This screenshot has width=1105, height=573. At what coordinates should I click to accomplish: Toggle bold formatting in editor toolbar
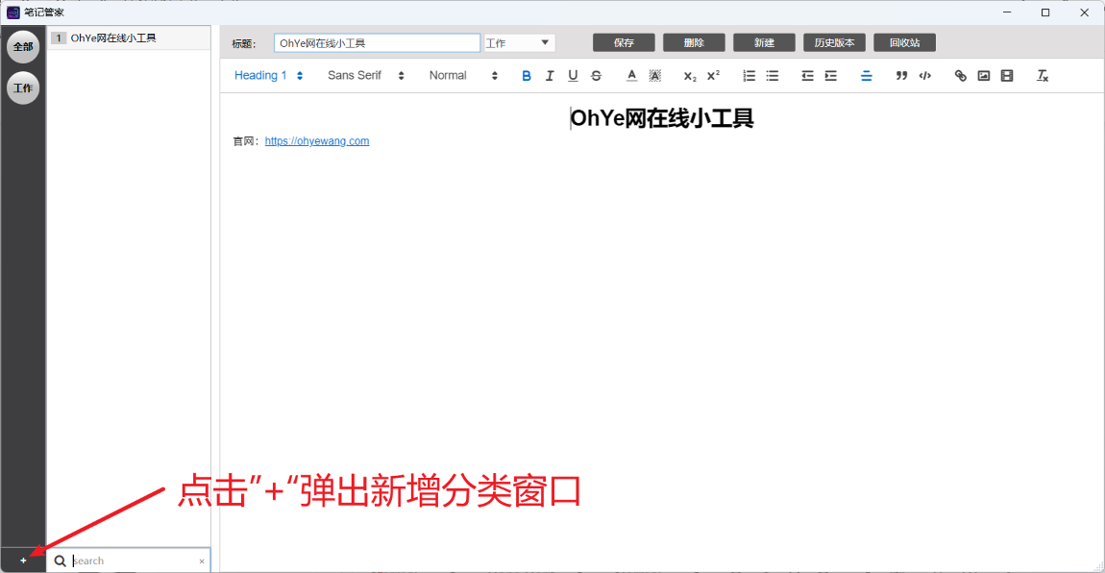point(527,76)
